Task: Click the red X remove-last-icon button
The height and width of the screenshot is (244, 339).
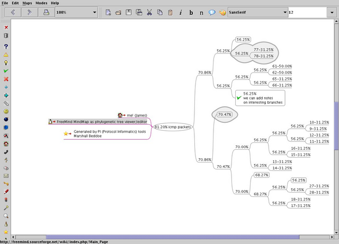Action: 6,28
